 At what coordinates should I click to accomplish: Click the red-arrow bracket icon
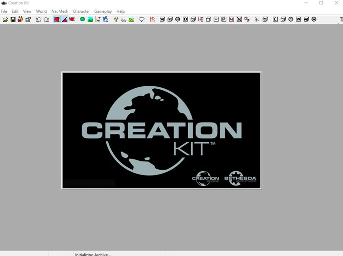[x=200, y=20]
